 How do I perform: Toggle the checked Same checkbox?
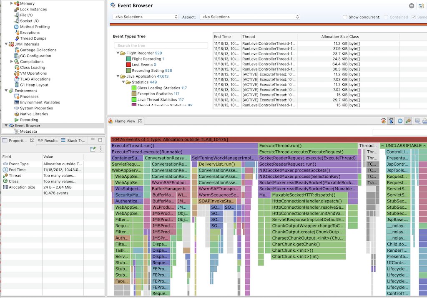(414, 17)
